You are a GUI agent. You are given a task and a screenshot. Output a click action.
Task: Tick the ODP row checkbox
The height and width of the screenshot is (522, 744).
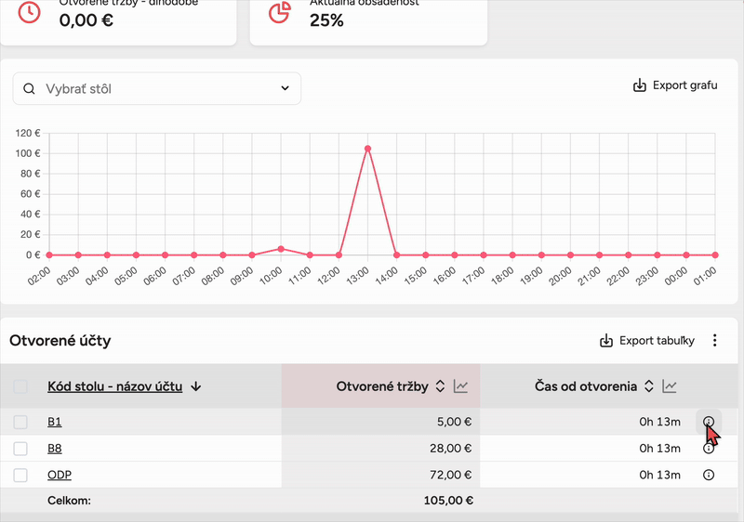coord(20,476)
